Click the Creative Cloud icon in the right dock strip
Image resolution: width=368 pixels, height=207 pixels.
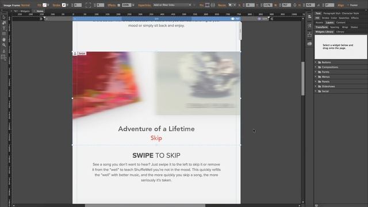coord(309,44)
